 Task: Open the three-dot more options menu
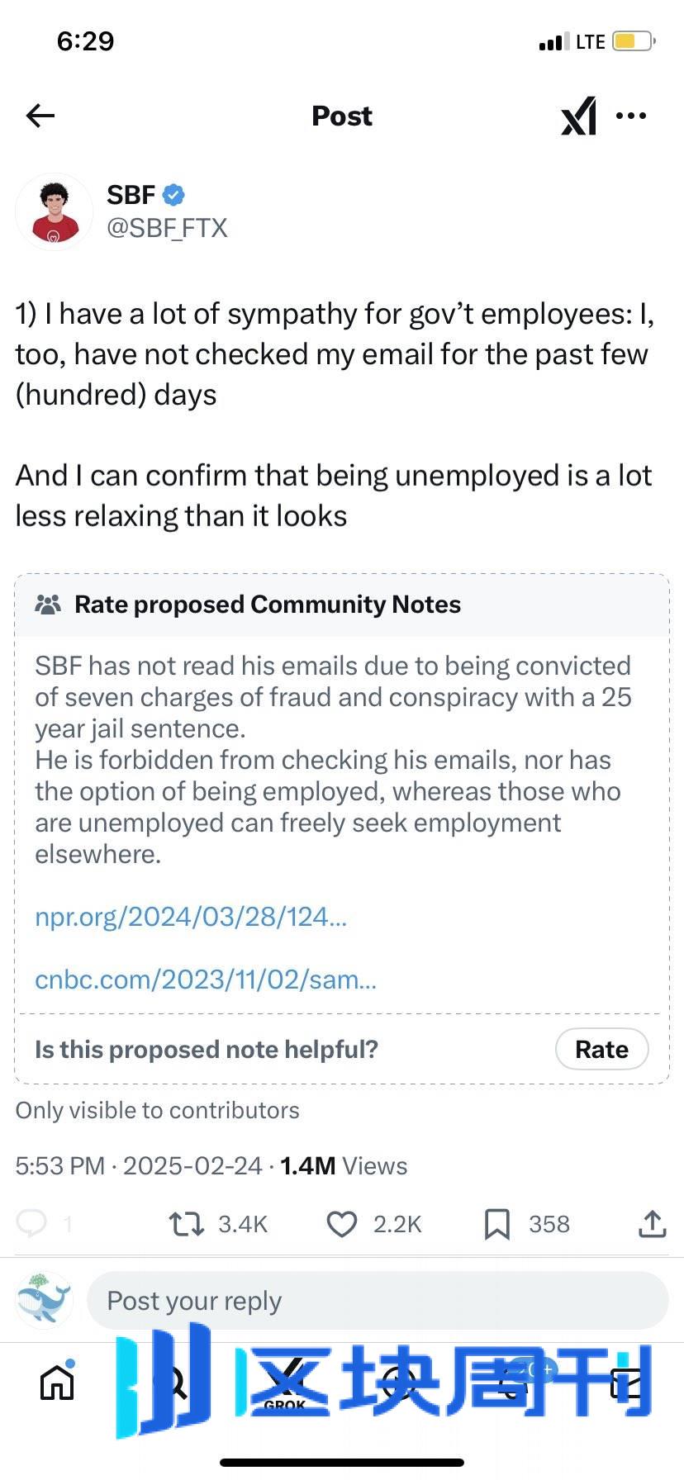[631, 116]
